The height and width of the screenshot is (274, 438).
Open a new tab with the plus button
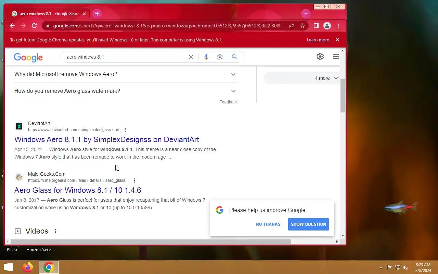point(97,14)
